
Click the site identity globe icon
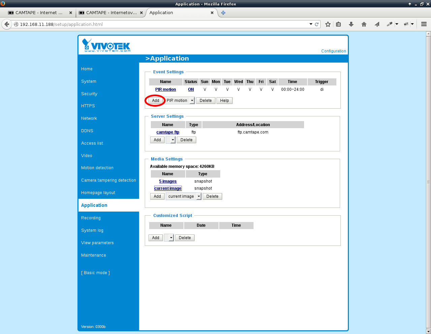(x=16, y=24)
